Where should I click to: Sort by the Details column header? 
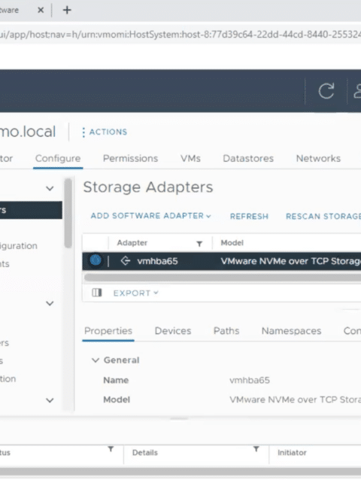point(144,452)
